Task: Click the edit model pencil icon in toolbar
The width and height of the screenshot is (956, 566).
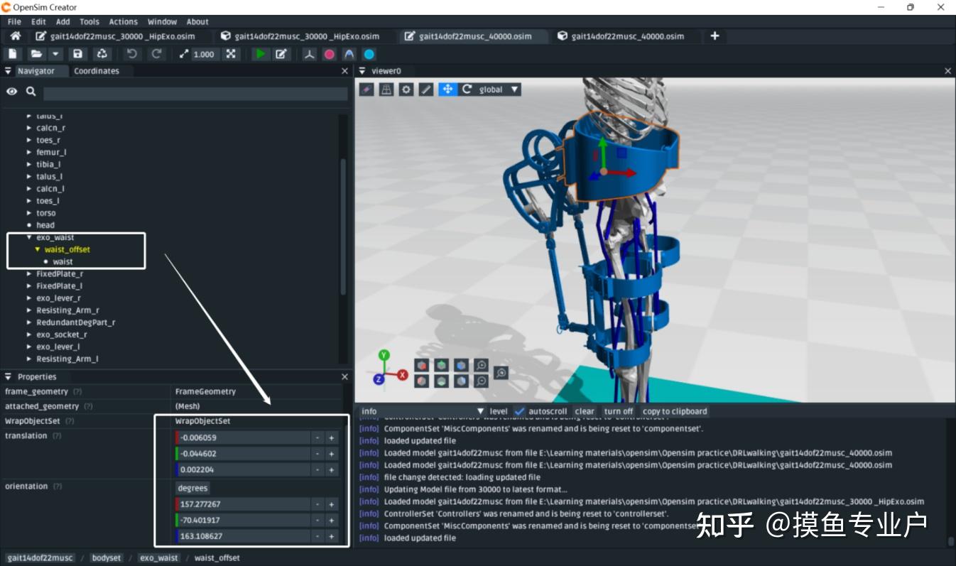Action: click(281, 54)
